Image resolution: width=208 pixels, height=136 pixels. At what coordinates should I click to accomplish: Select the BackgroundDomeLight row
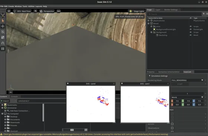click(x=166, y=29)
